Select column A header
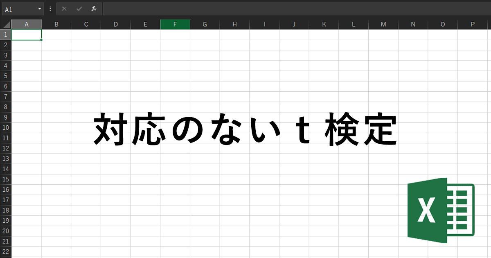Image resolution: width=491 pixels, height=258 pixels. click(x=27, y=24)
